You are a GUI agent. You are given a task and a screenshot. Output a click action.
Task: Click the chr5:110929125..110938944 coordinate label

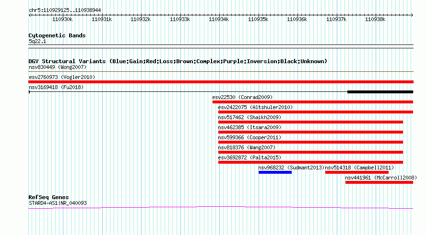tap(65, 10)
